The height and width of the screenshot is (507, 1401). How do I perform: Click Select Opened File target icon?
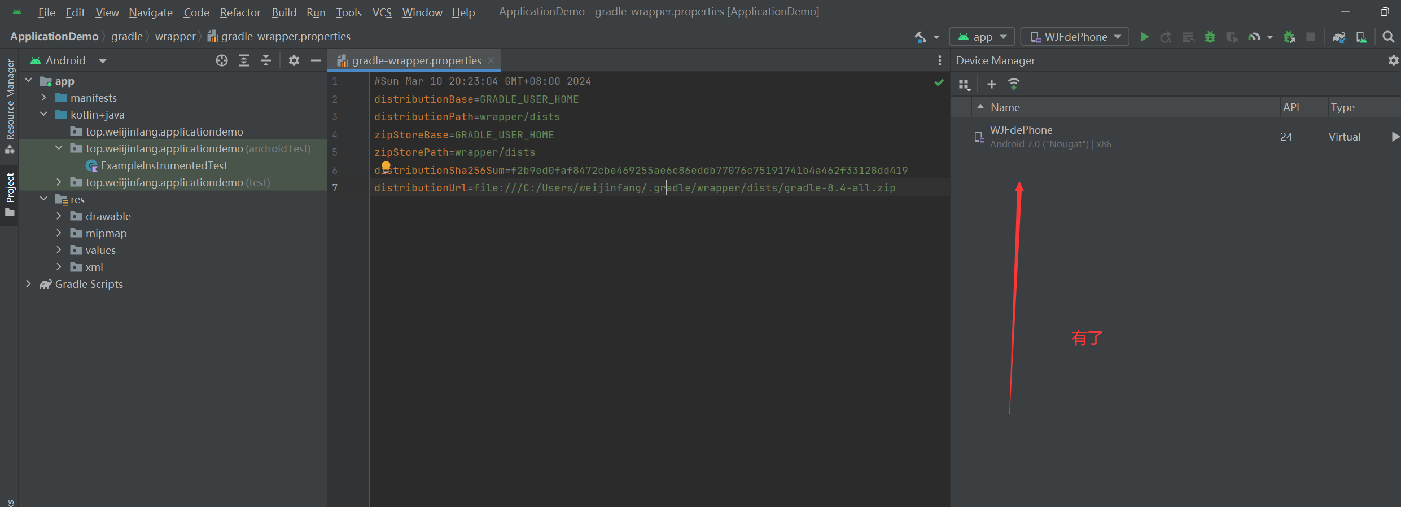pyautogui.click(x=221, y=60)
